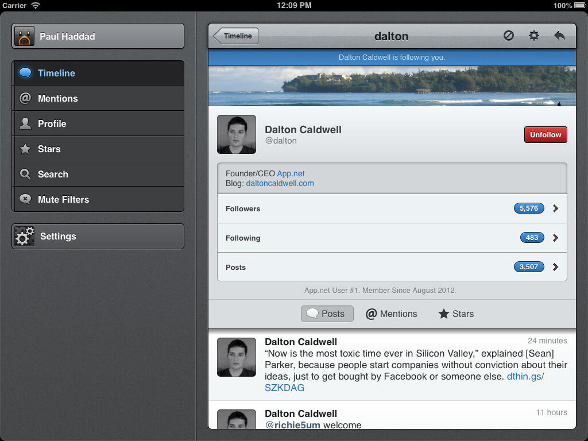This screenshot has width=588, height=441.
Task: Click the battery icon in status bar
Action: 580,5
